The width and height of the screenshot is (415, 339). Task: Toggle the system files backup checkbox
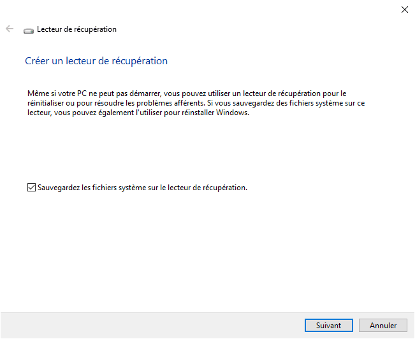coord(31,188)
